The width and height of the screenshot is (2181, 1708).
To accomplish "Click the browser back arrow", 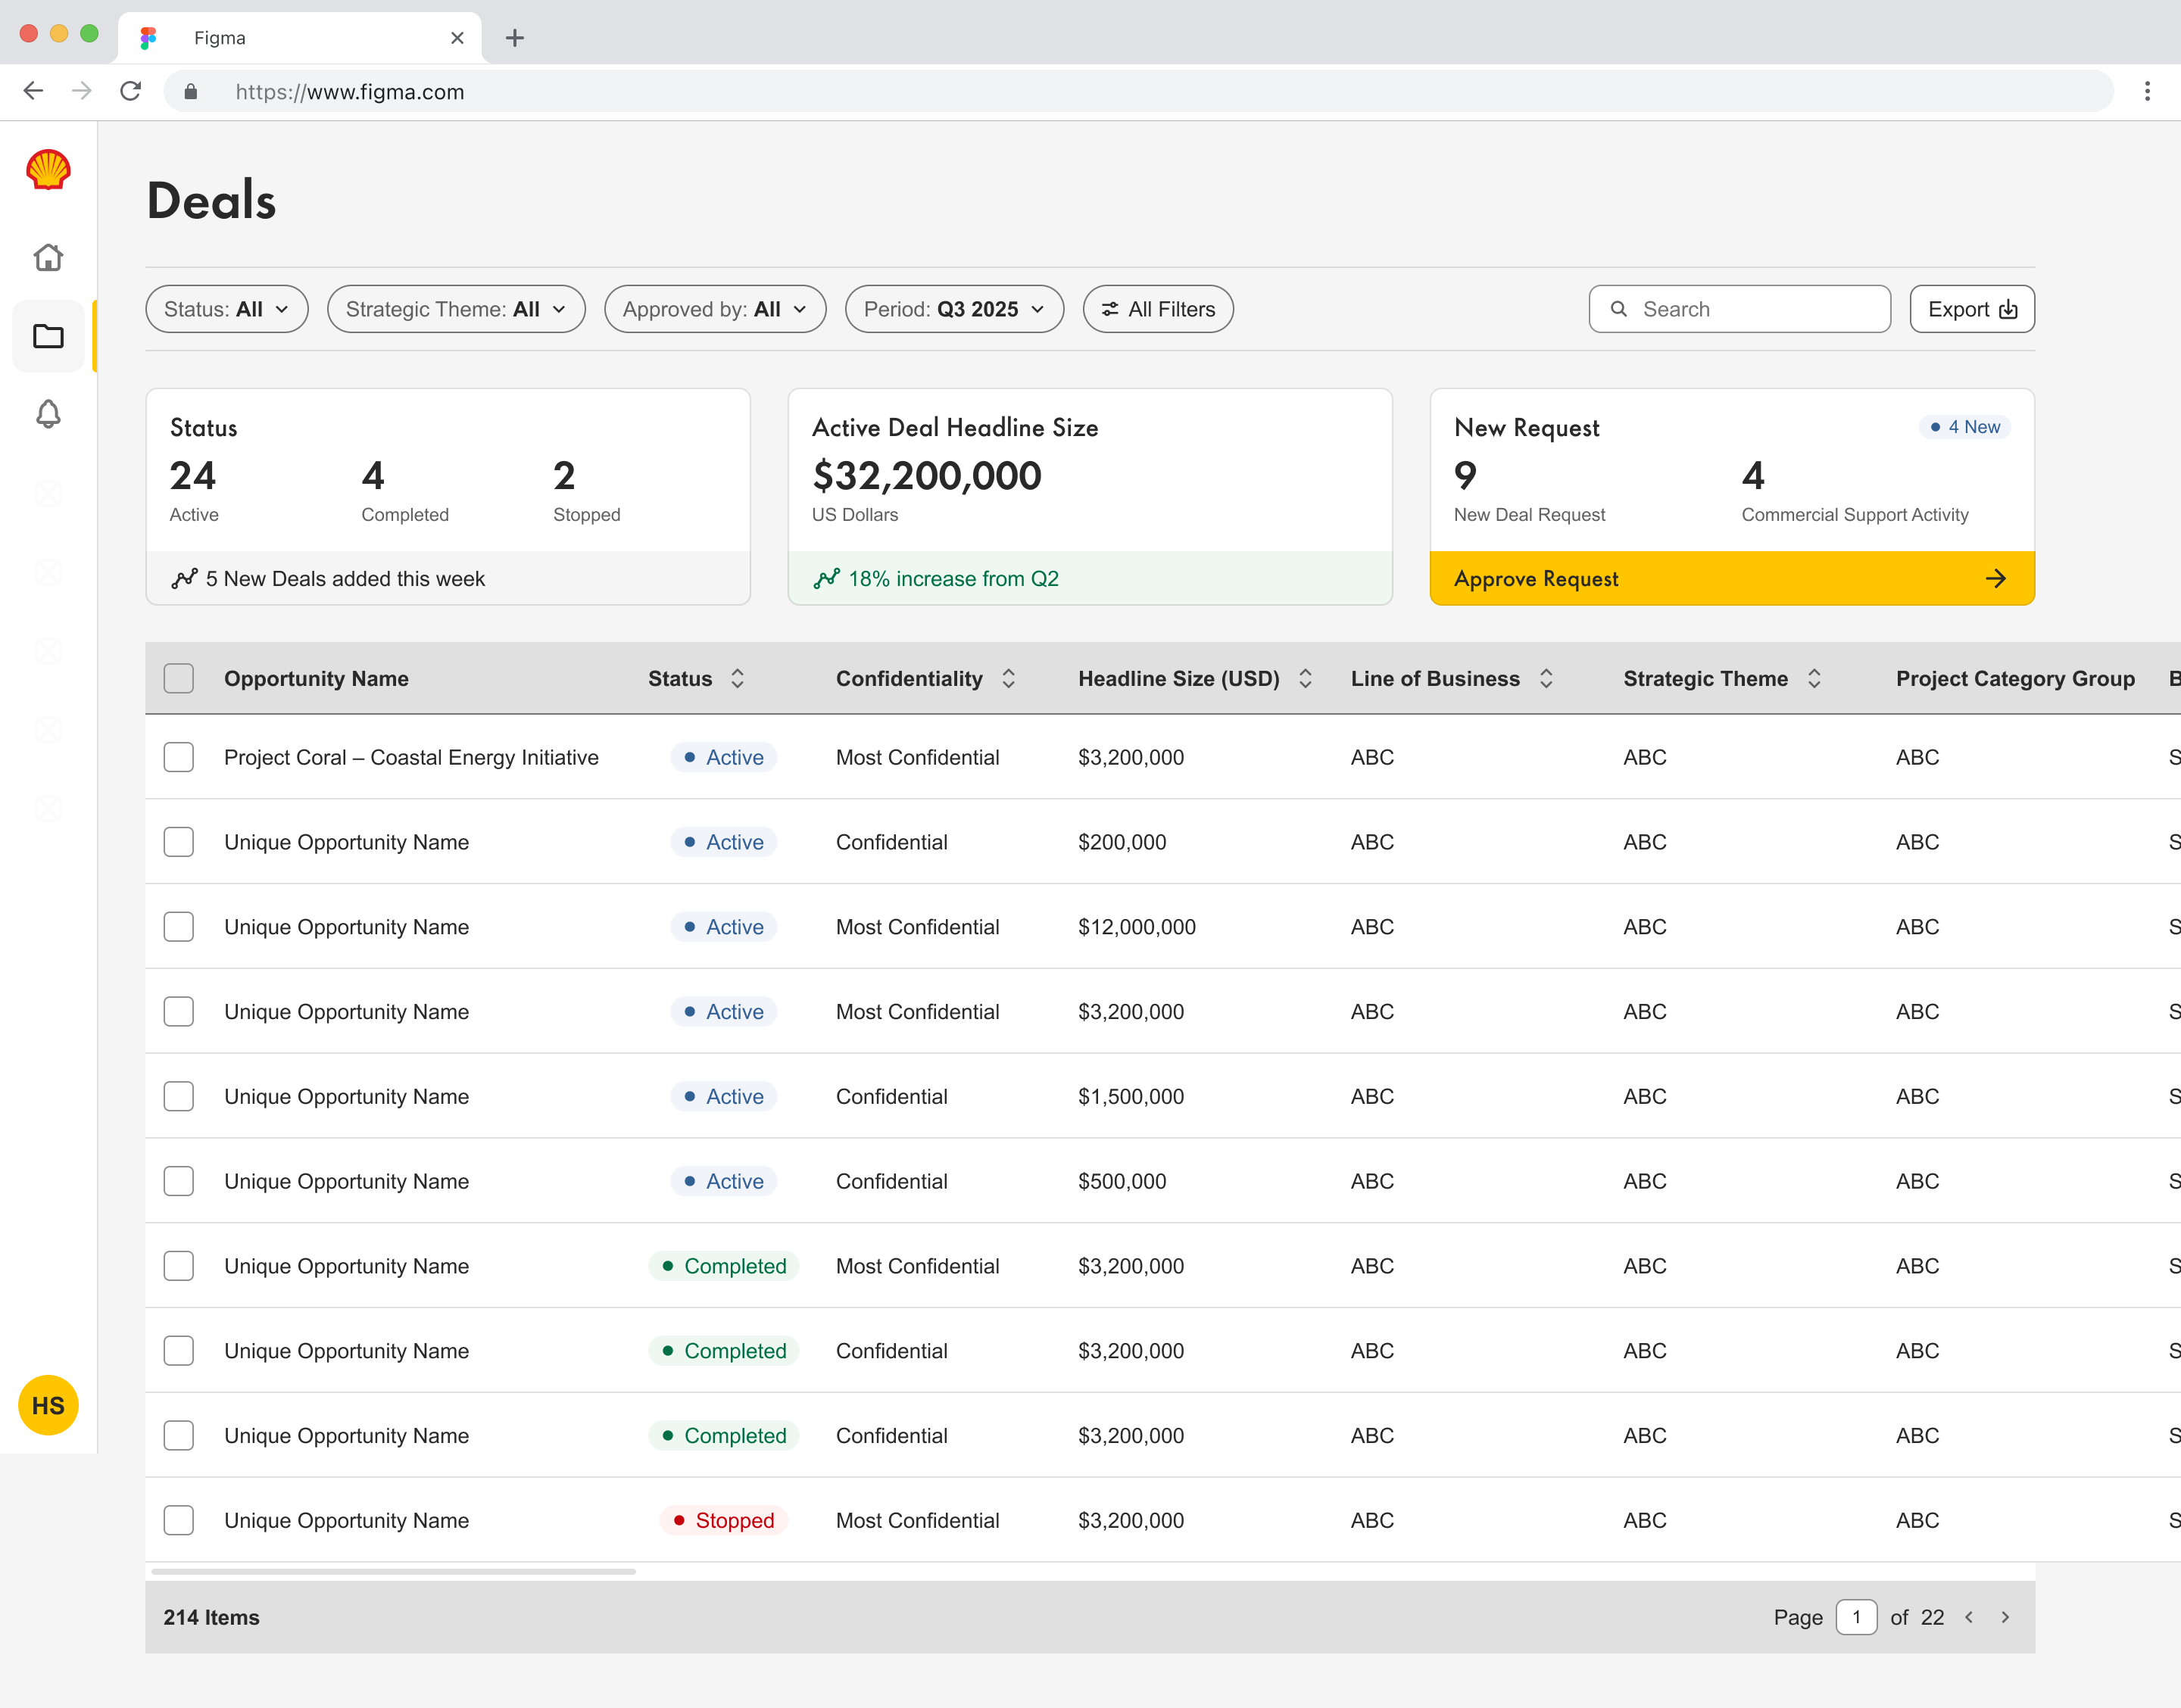I will (x=33, y=91).
